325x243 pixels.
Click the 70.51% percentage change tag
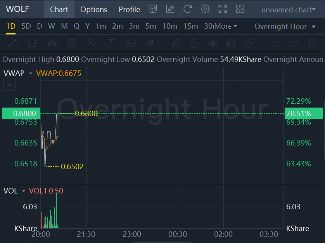[x=304, y=113]
